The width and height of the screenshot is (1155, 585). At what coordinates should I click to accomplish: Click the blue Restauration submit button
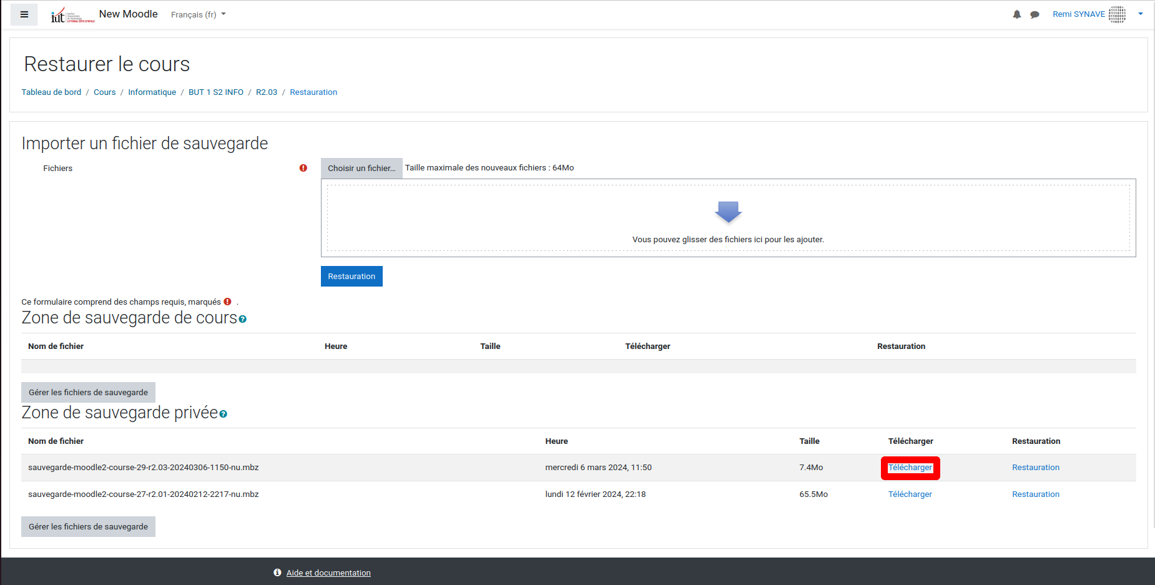click(x=351, y=277)
